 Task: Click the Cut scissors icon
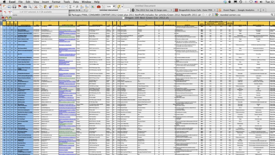(36, 7)
